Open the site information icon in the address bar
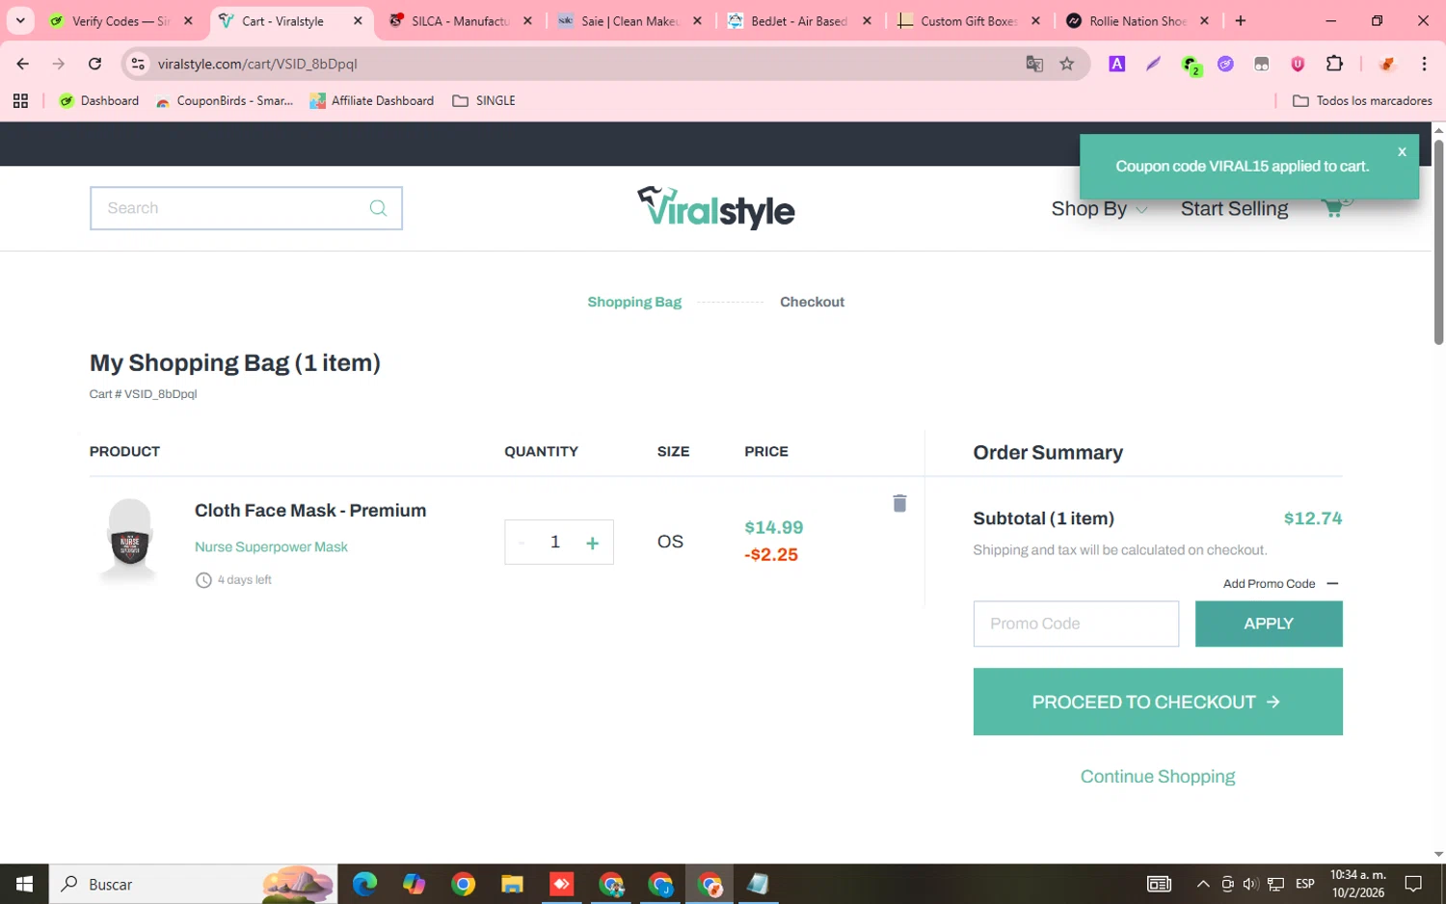The width and height of the screenshot is (1446, 904). 138,64
